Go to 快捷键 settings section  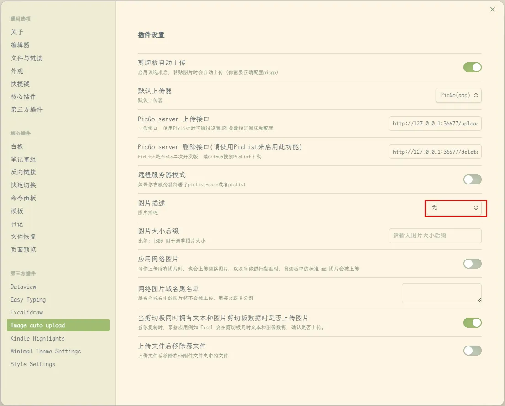pyautogui.click(x=20, y=84)
